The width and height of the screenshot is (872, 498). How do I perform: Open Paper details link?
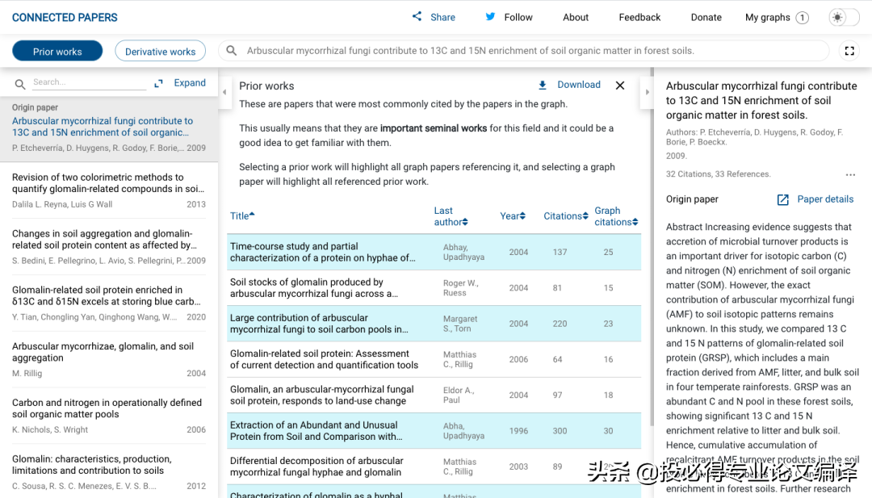click(825, 199)
